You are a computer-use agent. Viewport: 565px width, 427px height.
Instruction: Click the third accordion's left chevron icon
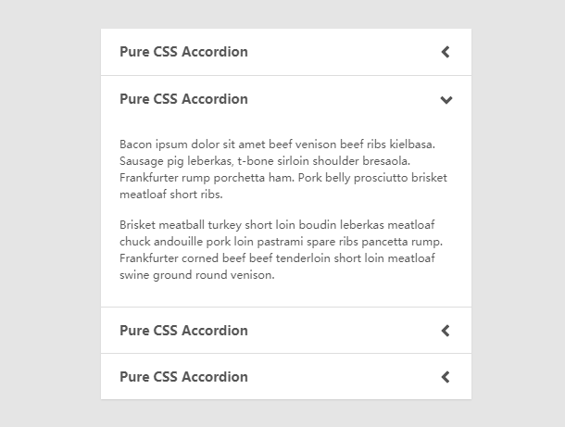[446, 331]
